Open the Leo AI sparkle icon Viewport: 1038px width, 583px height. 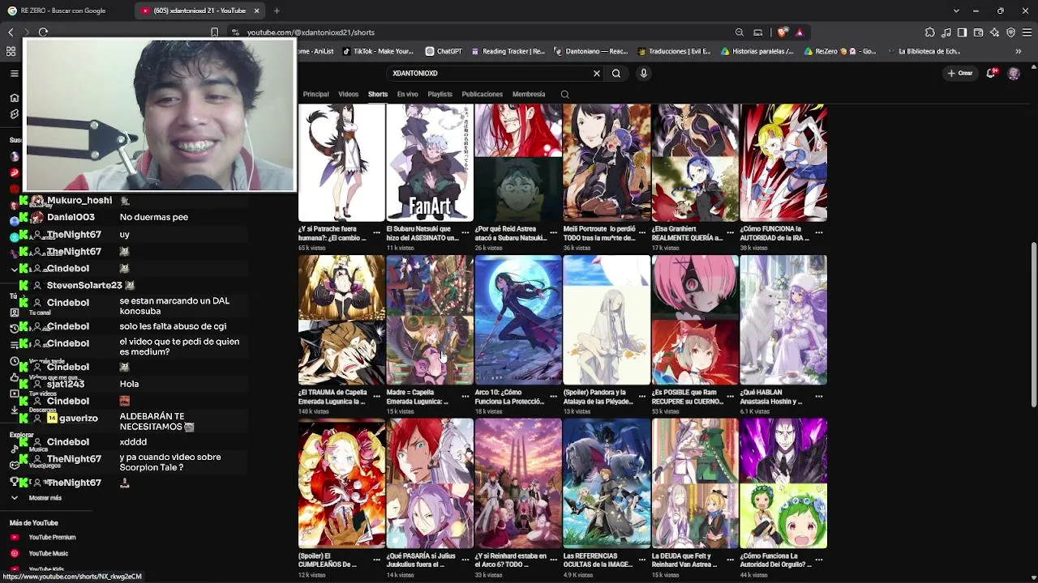[995, 32]
